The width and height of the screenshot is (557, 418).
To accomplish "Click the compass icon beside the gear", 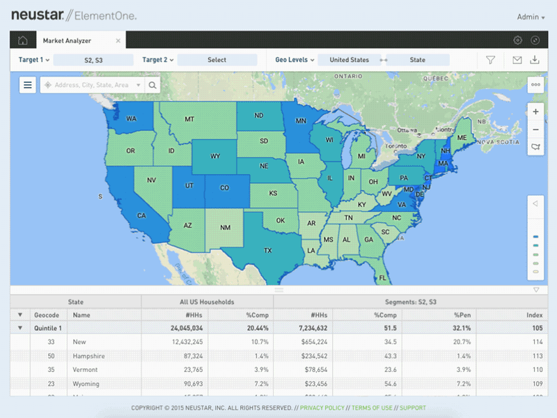I will (535, 40).
